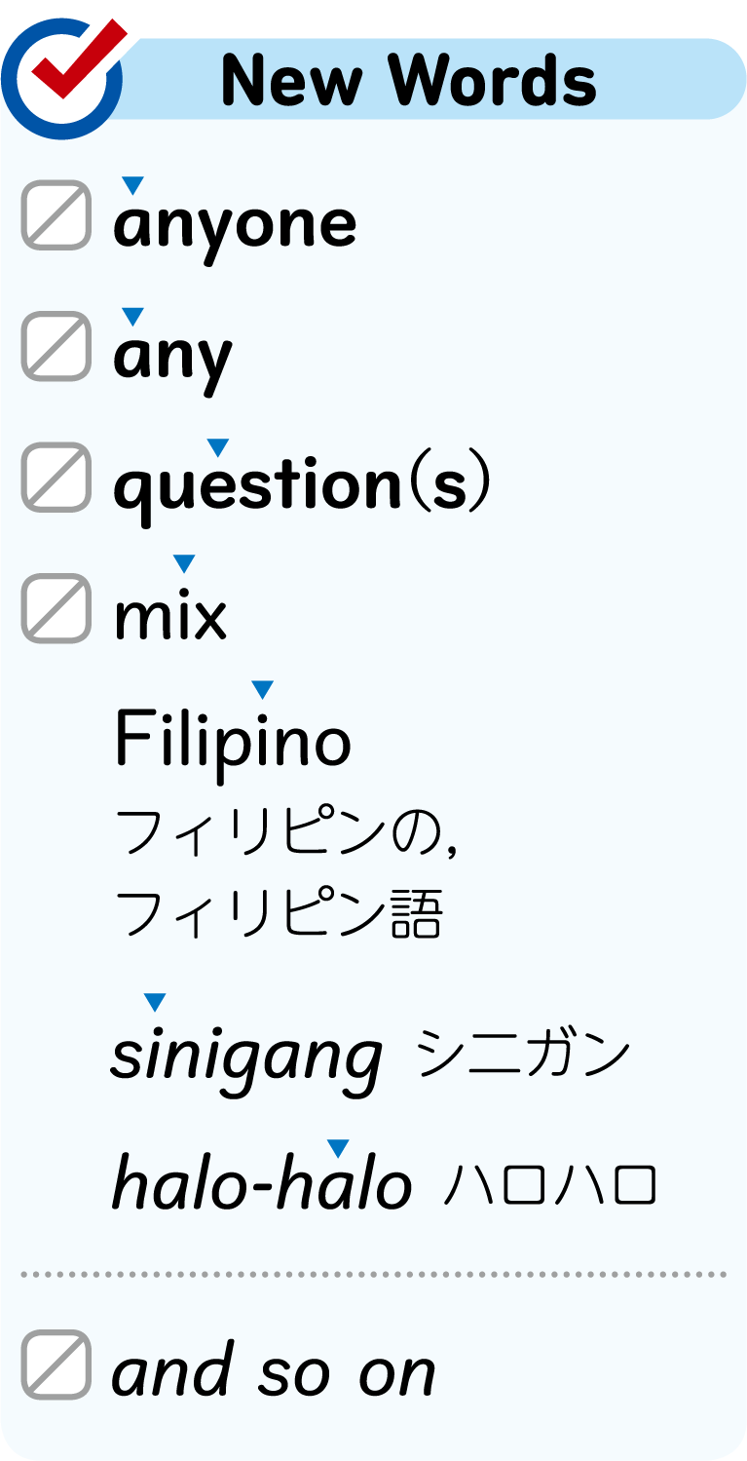This screenshot has height=1461, width=747.
Task: Mark the "question(s)" checkbox
Action: click(x=56, y=477)
